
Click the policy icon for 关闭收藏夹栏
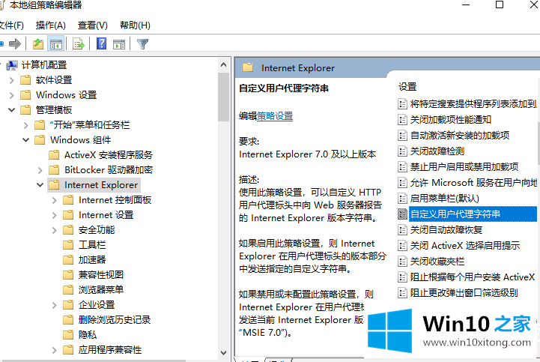click(x=402, y=262)
